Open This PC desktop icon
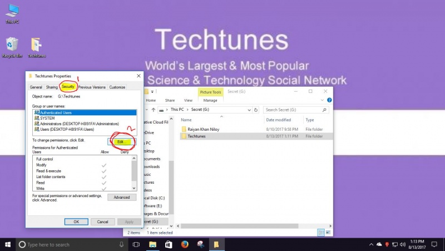The image size is (445, 251). coord(12,13)
